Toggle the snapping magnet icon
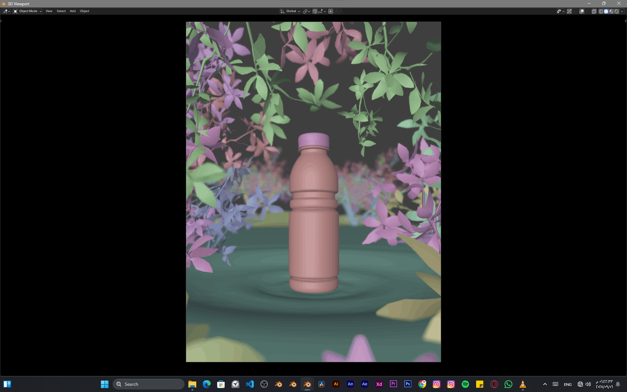Viewport: 627px width, 392px height. (x=314, y=11)
